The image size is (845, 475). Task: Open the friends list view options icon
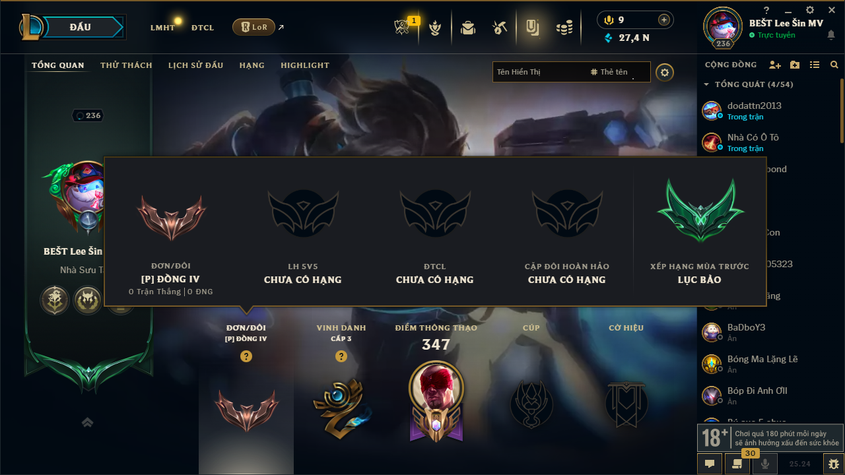(815, 65)
